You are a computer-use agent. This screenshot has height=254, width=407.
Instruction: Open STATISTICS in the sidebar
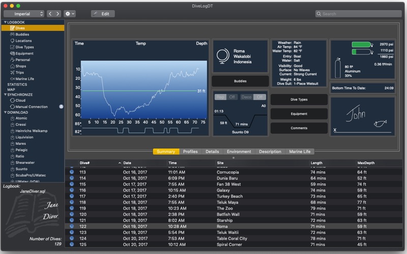pos(17,84)
